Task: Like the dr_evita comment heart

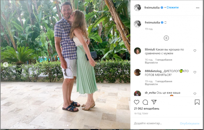Action: pyautogui.click(x=194, y=94)
